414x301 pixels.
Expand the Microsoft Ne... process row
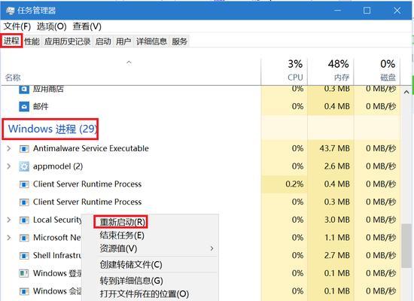click(x=9, y=238)
